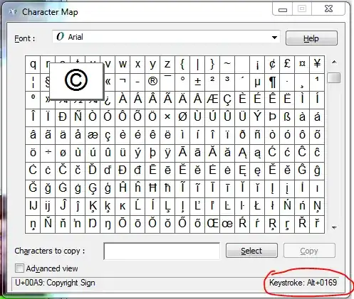Close the Character Map window
Viewport: 354px width, 299px height.
(x=328, y=9)
